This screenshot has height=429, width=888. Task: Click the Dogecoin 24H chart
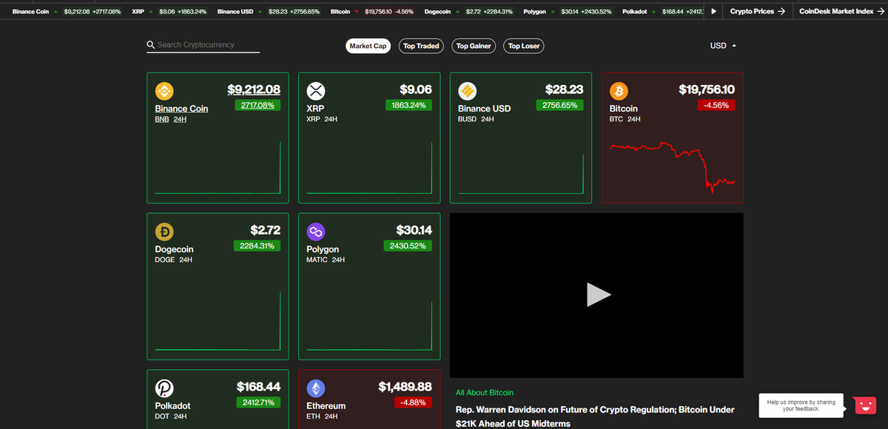(x=218, y=320)
